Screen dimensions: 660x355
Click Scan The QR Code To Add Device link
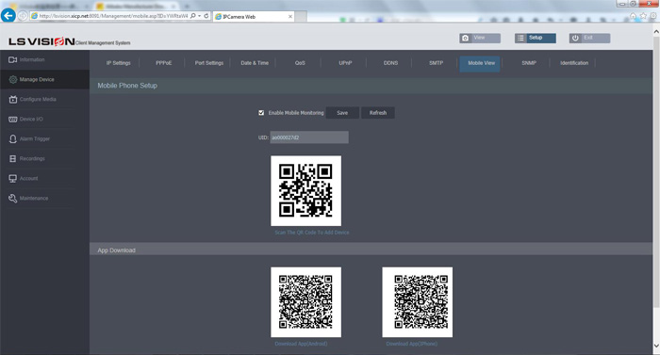312,233
